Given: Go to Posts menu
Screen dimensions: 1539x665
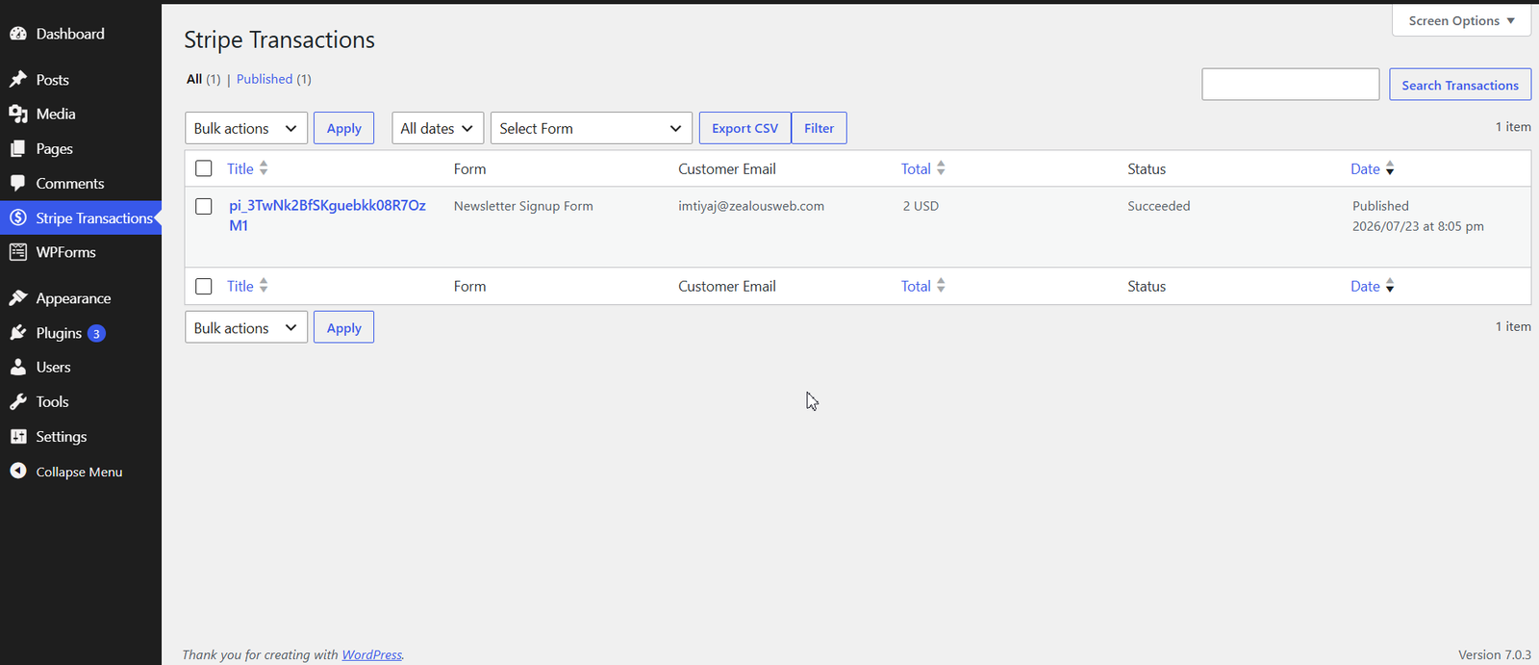Looking at the screenshot, I should click(53, 80).
